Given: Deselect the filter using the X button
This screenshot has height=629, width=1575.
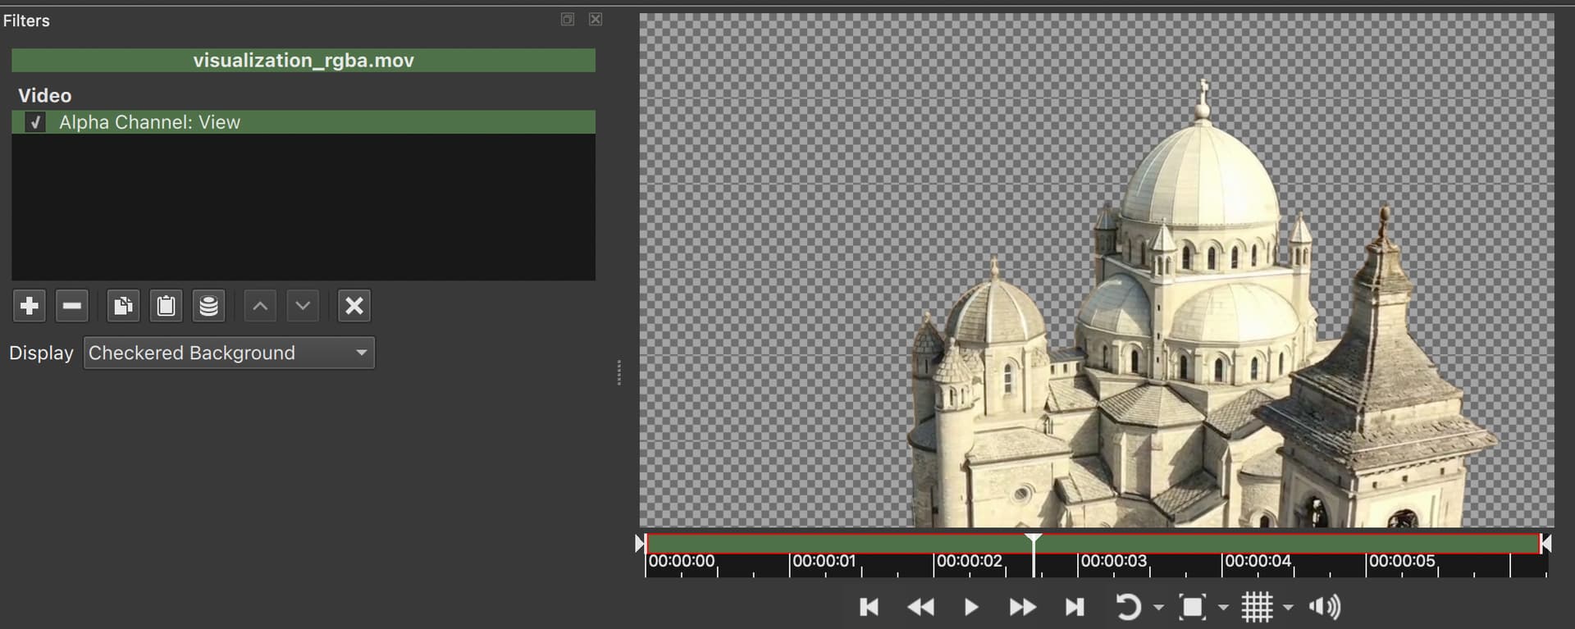Looking at the screenshot, I should [354, 306].
